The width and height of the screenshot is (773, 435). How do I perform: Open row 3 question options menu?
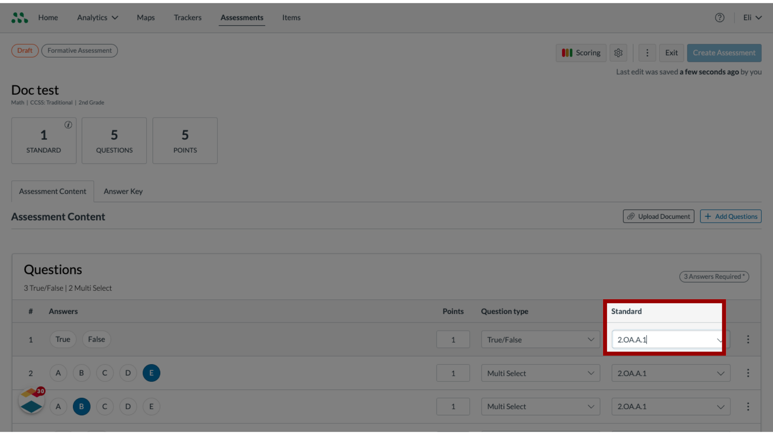(x=748, y=407)
